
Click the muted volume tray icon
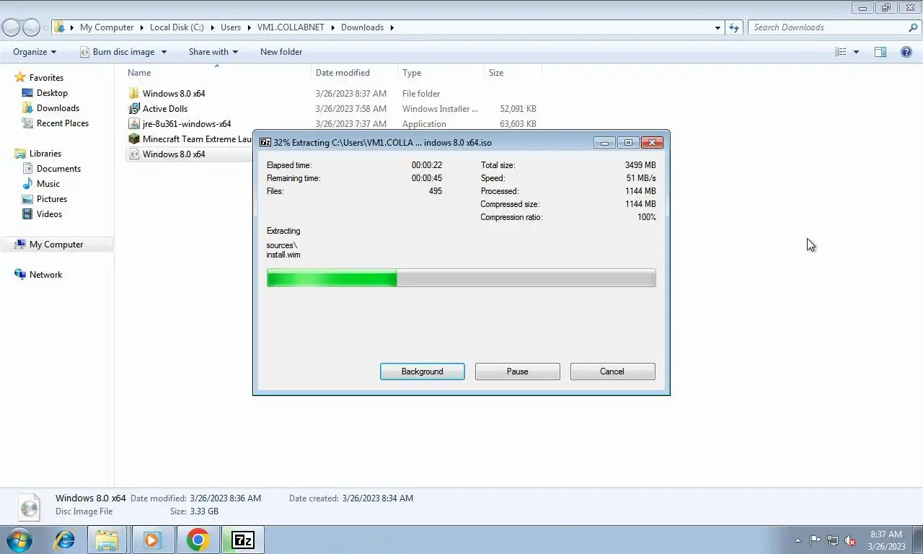tap(850, 540)
